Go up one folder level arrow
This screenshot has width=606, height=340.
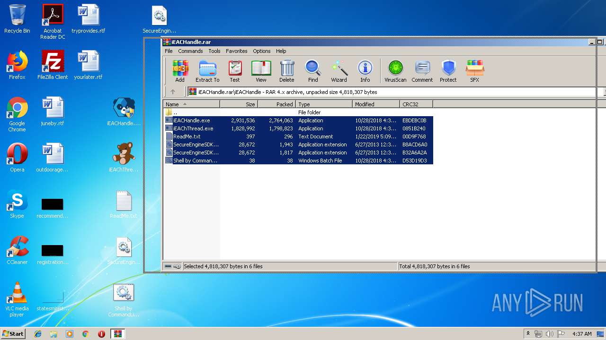[173, 92]
